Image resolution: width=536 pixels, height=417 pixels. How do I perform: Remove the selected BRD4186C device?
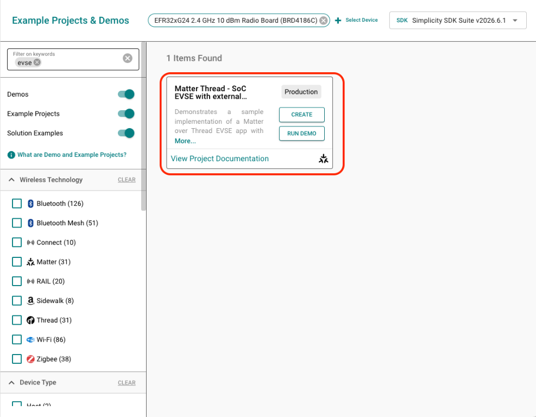323,21
